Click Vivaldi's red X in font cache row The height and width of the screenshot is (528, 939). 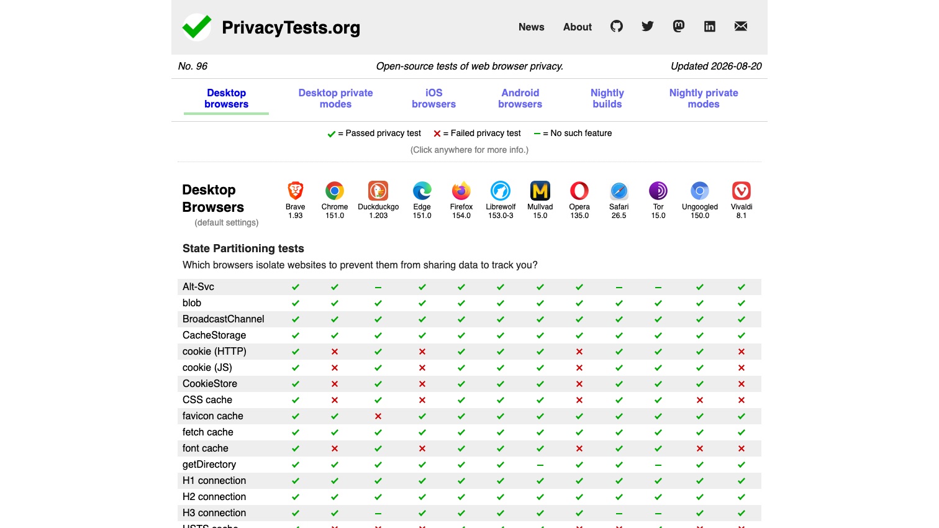coord(742,448)
